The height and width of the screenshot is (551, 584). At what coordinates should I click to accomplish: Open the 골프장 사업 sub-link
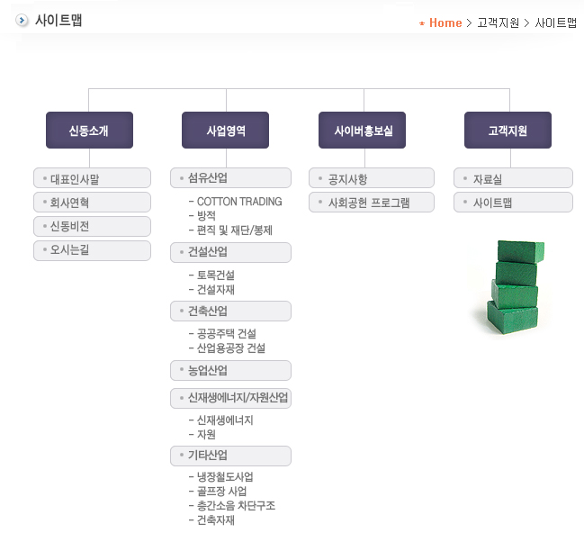click(x=221, y=492)
